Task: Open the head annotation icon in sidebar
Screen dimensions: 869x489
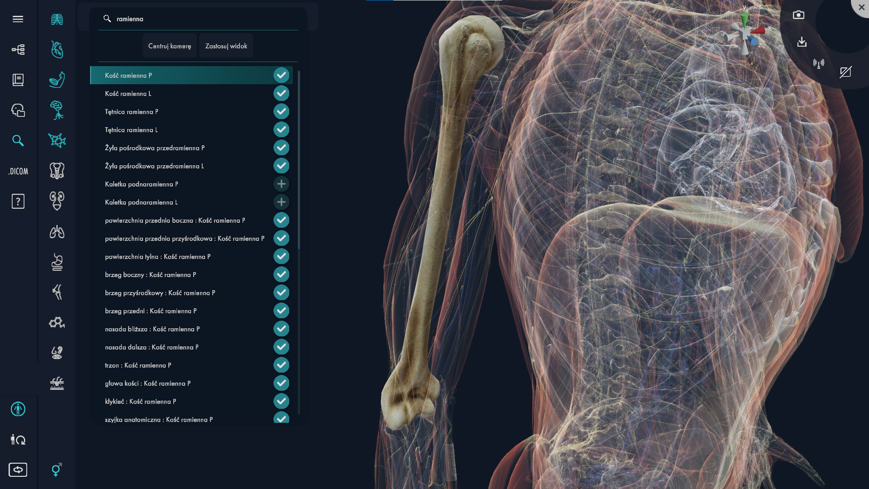Action: pos(18,110)
